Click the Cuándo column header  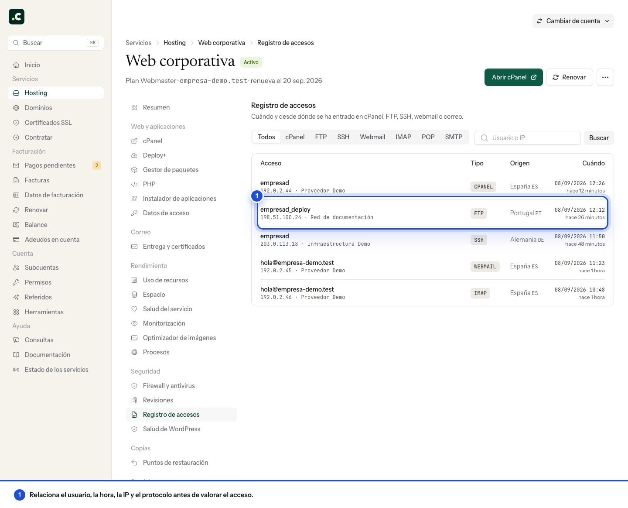click(594, 163)
